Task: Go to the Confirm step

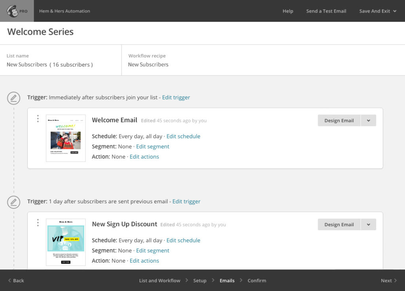Action: [x=257, y=280]
